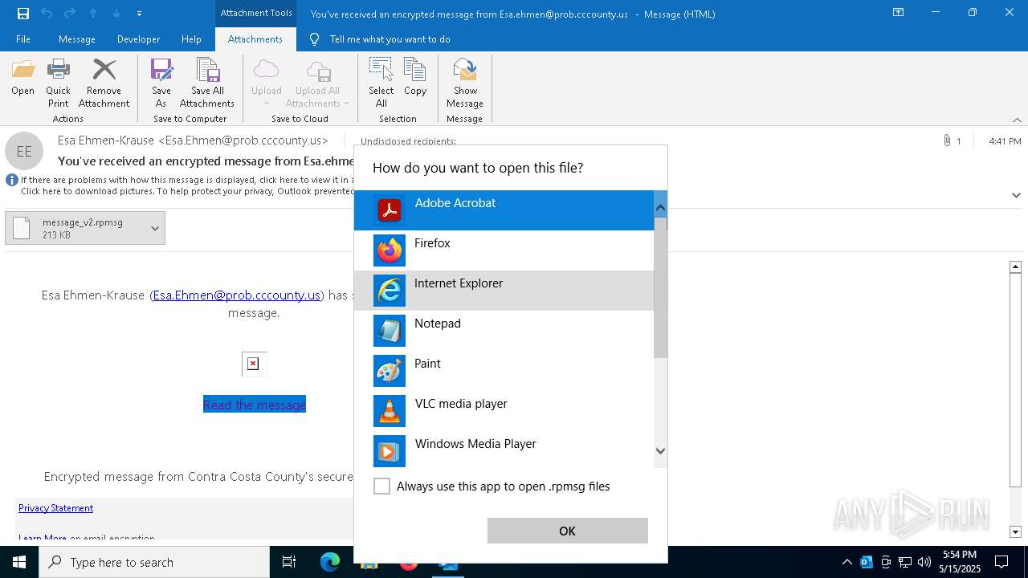Click Tell me what you want to do

point(390,39)
